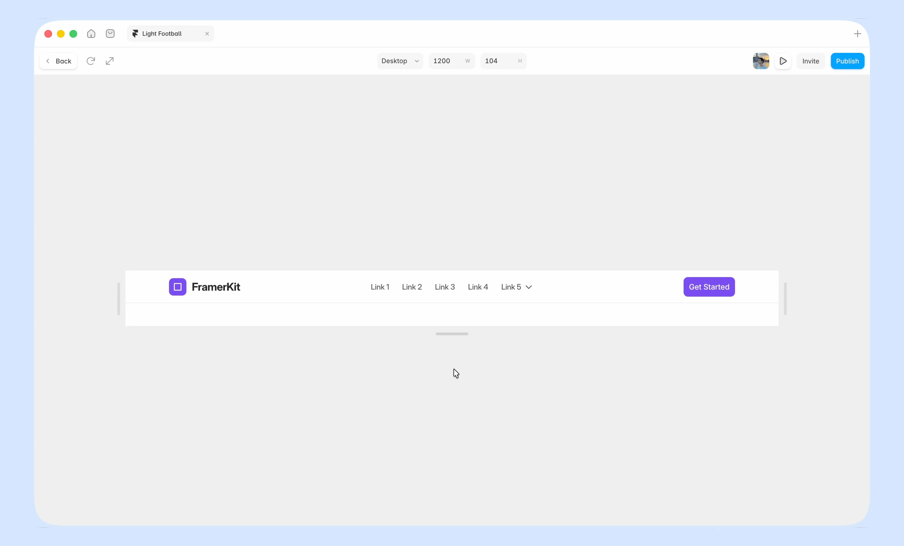Open the shopping bag marketplace icon

tap(110, 34)
